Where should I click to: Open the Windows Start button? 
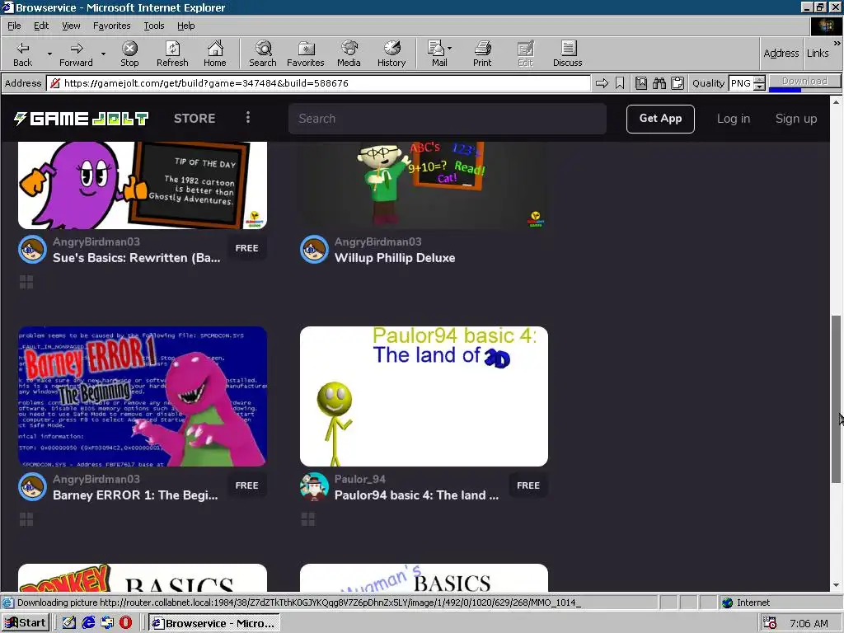pos(26,623)
